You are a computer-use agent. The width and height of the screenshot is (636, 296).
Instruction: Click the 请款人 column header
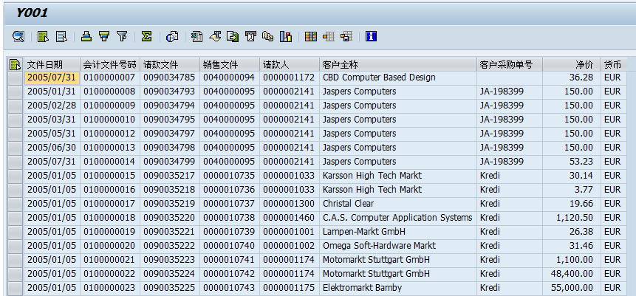click(x=290, y=64)
